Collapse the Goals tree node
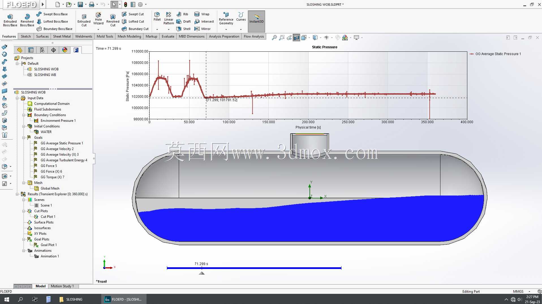Screen dimensions: 542x304 point(24,138)
